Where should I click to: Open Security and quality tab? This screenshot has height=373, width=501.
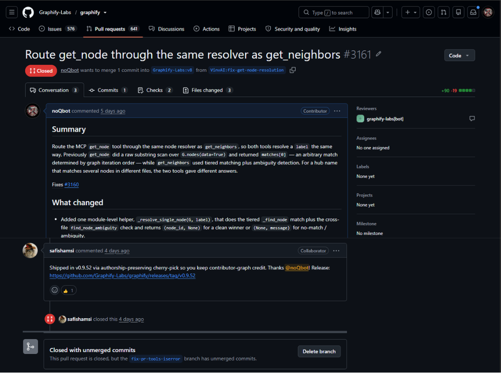tap(292, 29)
